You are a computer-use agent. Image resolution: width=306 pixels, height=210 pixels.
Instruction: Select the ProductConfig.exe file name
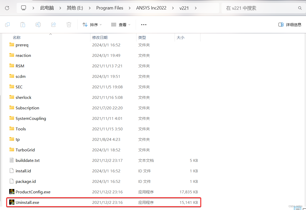click(33, 192)
